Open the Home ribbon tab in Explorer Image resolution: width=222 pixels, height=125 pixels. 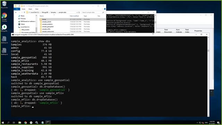(23, 9)
